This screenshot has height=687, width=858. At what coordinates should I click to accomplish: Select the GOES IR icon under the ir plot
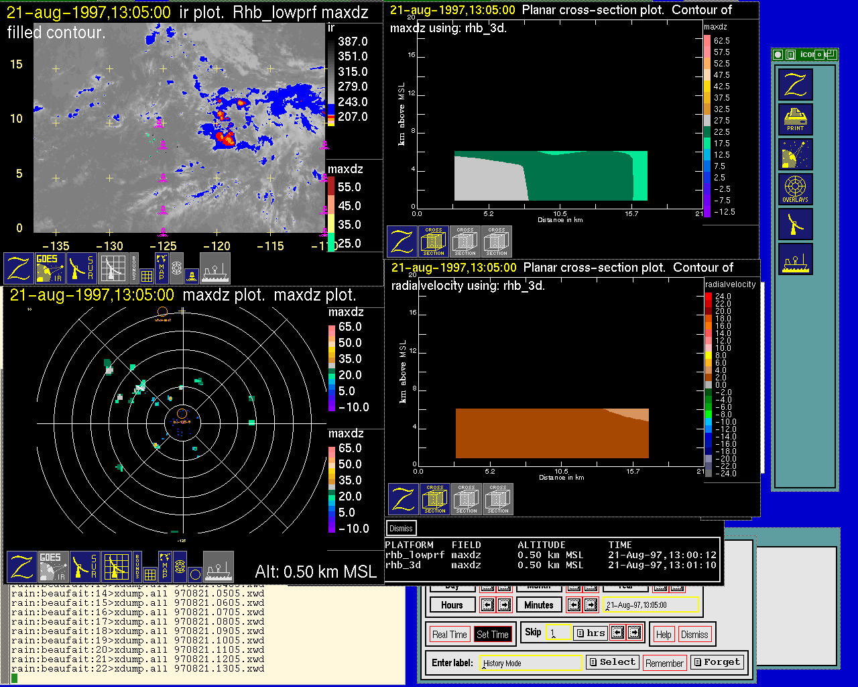(50, 268)
